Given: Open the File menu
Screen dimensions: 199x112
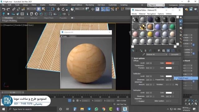Looking at the screenshot, I should (3, 5).
